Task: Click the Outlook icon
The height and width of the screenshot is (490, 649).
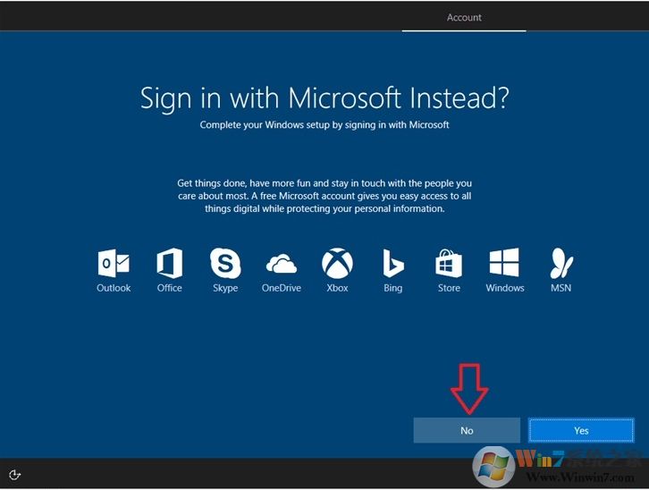Action: (114, 263)
